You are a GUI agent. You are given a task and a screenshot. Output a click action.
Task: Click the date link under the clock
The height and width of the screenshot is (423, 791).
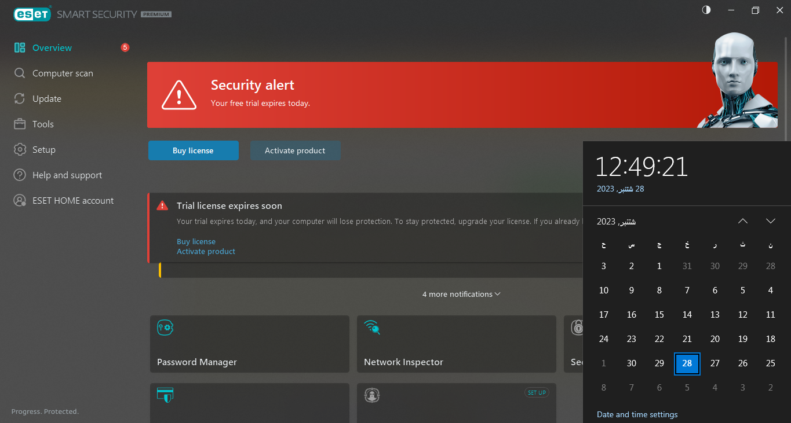point(621,189)
